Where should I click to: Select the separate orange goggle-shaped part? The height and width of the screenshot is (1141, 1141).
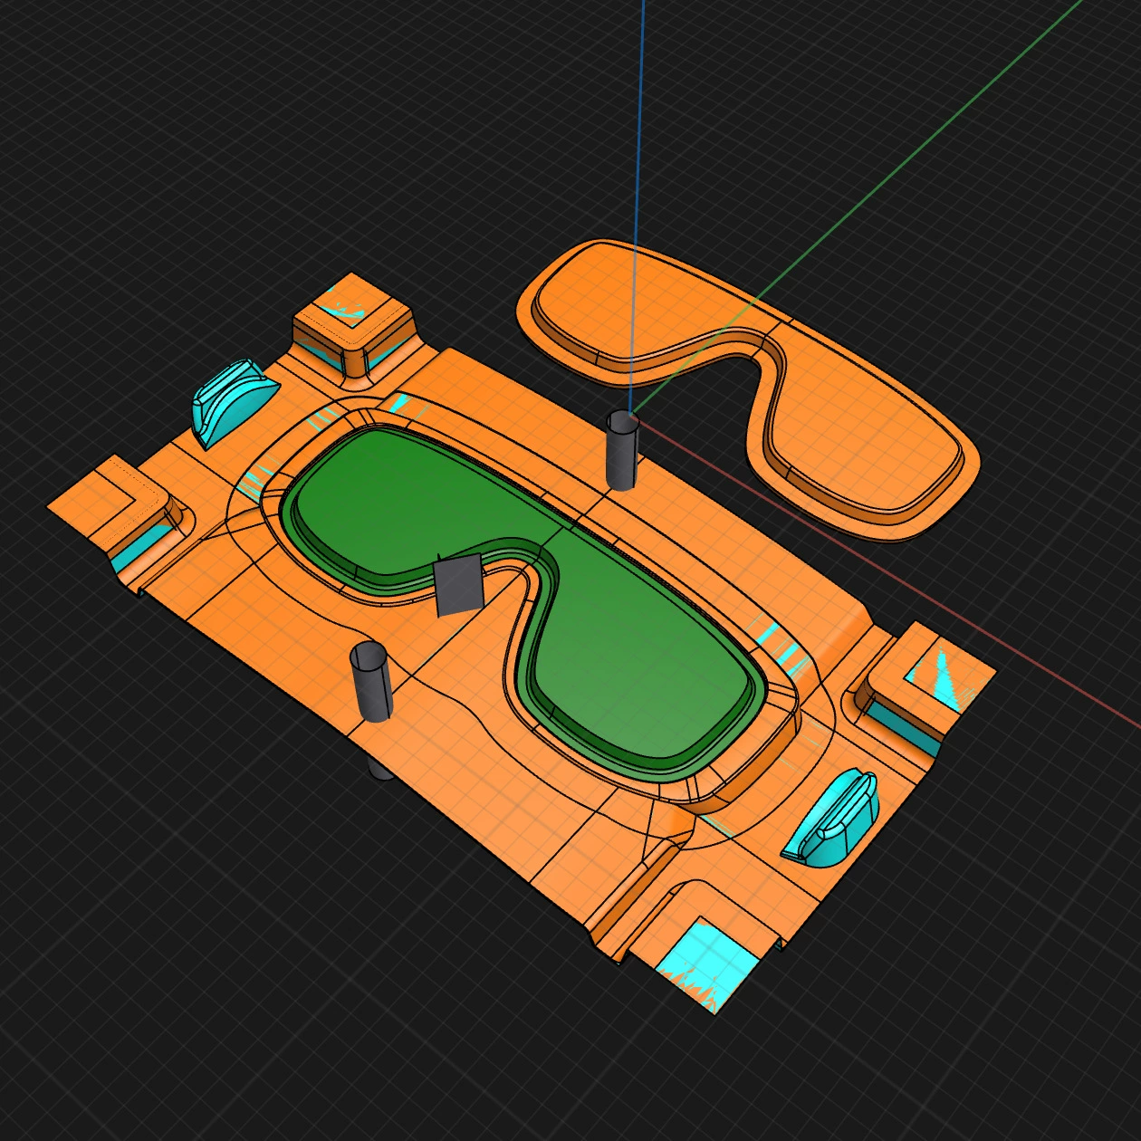tap(748, 389)
